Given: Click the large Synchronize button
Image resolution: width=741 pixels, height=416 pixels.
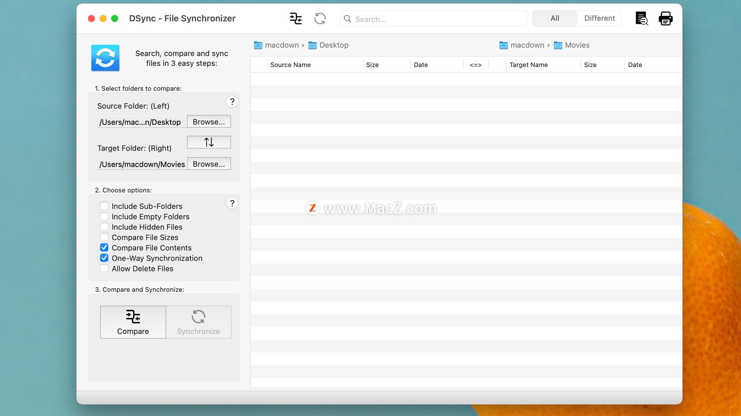Looking at the screenshot, I should 198,322.
